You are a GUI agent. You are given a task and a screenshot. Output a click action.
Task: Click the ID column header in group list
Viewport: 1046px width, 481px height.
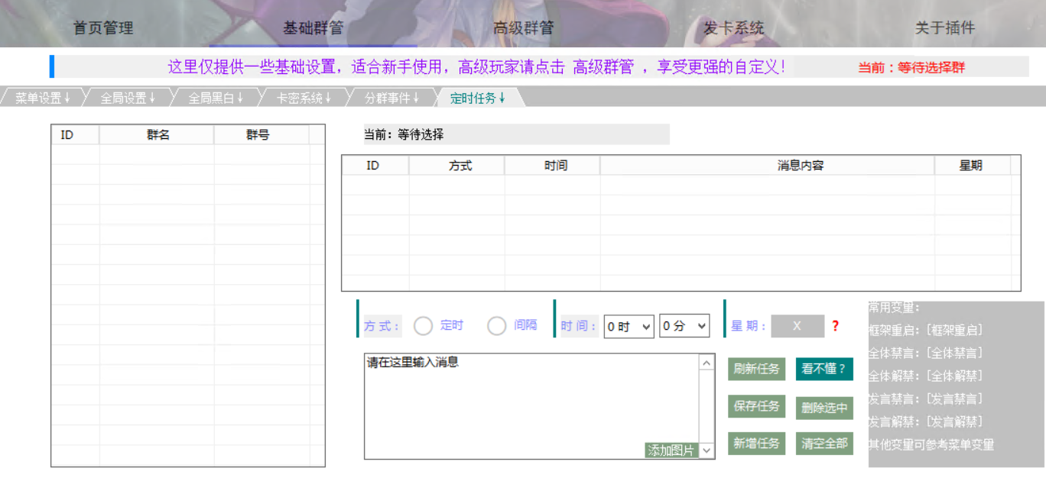[x=75, y=135]
